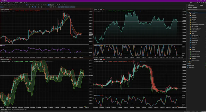The width and height of the screenshot is (206, 112).
Task: Switch to the OPTIMIZER mode
Action: 72,7
